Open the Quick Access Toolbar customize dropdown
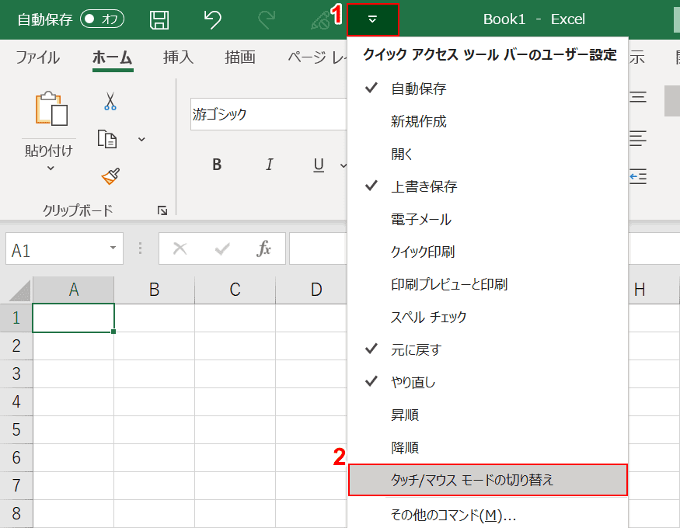Viewport: 680px width, 528px height. click(x=372, y=19)
